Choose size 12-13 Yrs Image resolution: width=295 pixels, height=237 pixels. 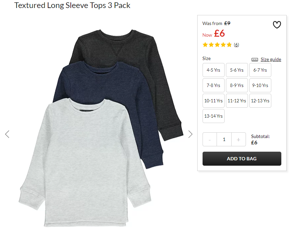(260, 101)
